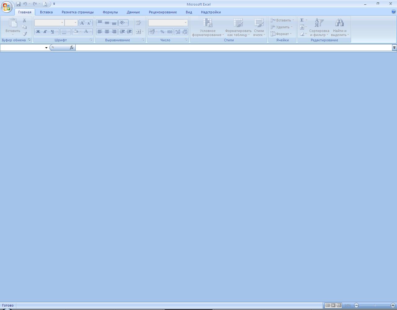The height and width of the screenshot is (310, 397).
Task: Expand the number format combo box
Action: click(x=185, y=23)
